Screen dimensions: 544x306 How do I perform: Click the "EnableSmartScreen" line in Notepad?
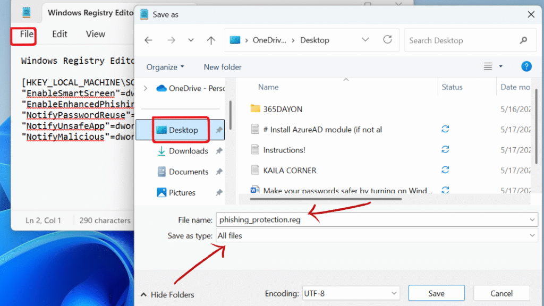click(78, 93)
